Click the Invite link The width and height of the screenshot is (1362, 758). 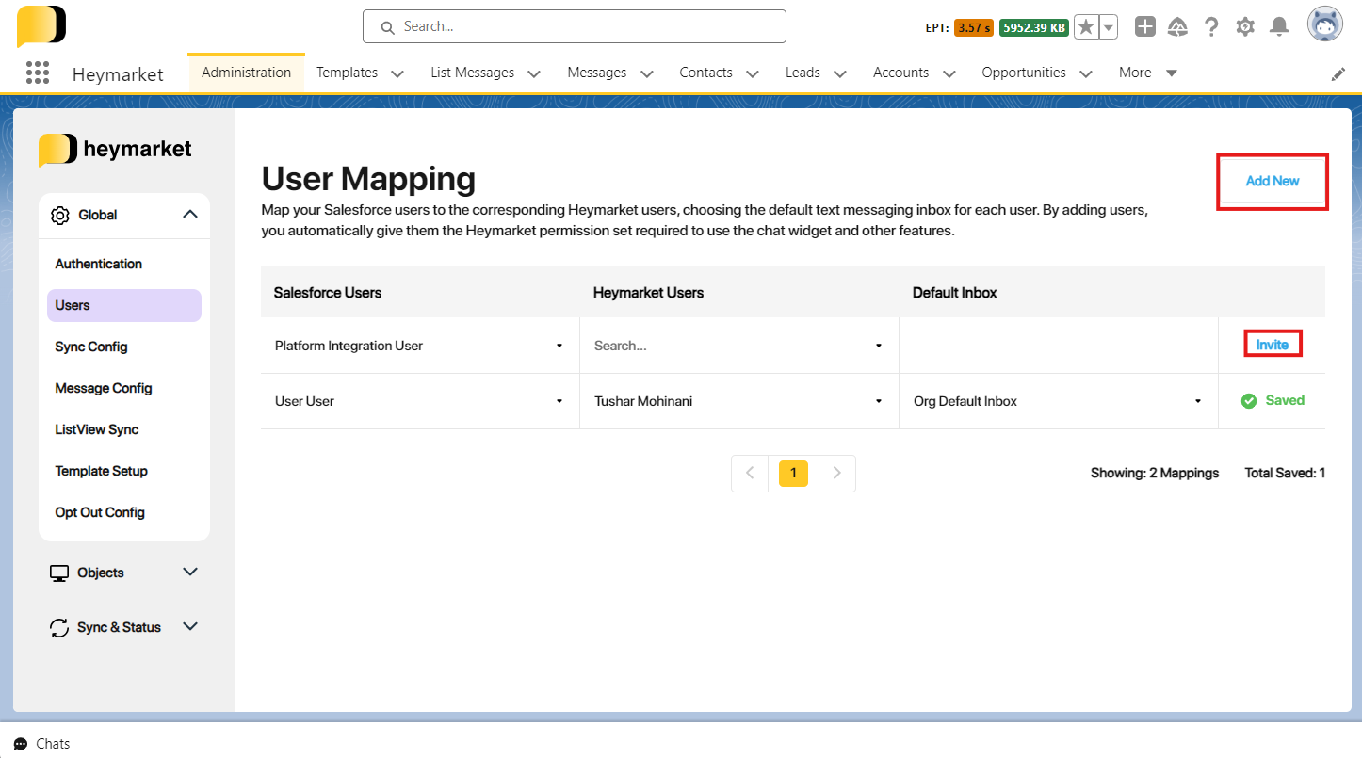pyautogui.click(x=1273, y=346)
